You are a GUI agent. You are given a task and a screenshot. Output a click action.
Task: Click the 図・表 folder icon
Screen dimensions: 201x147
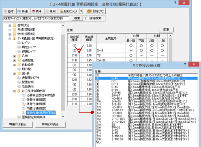19,73
